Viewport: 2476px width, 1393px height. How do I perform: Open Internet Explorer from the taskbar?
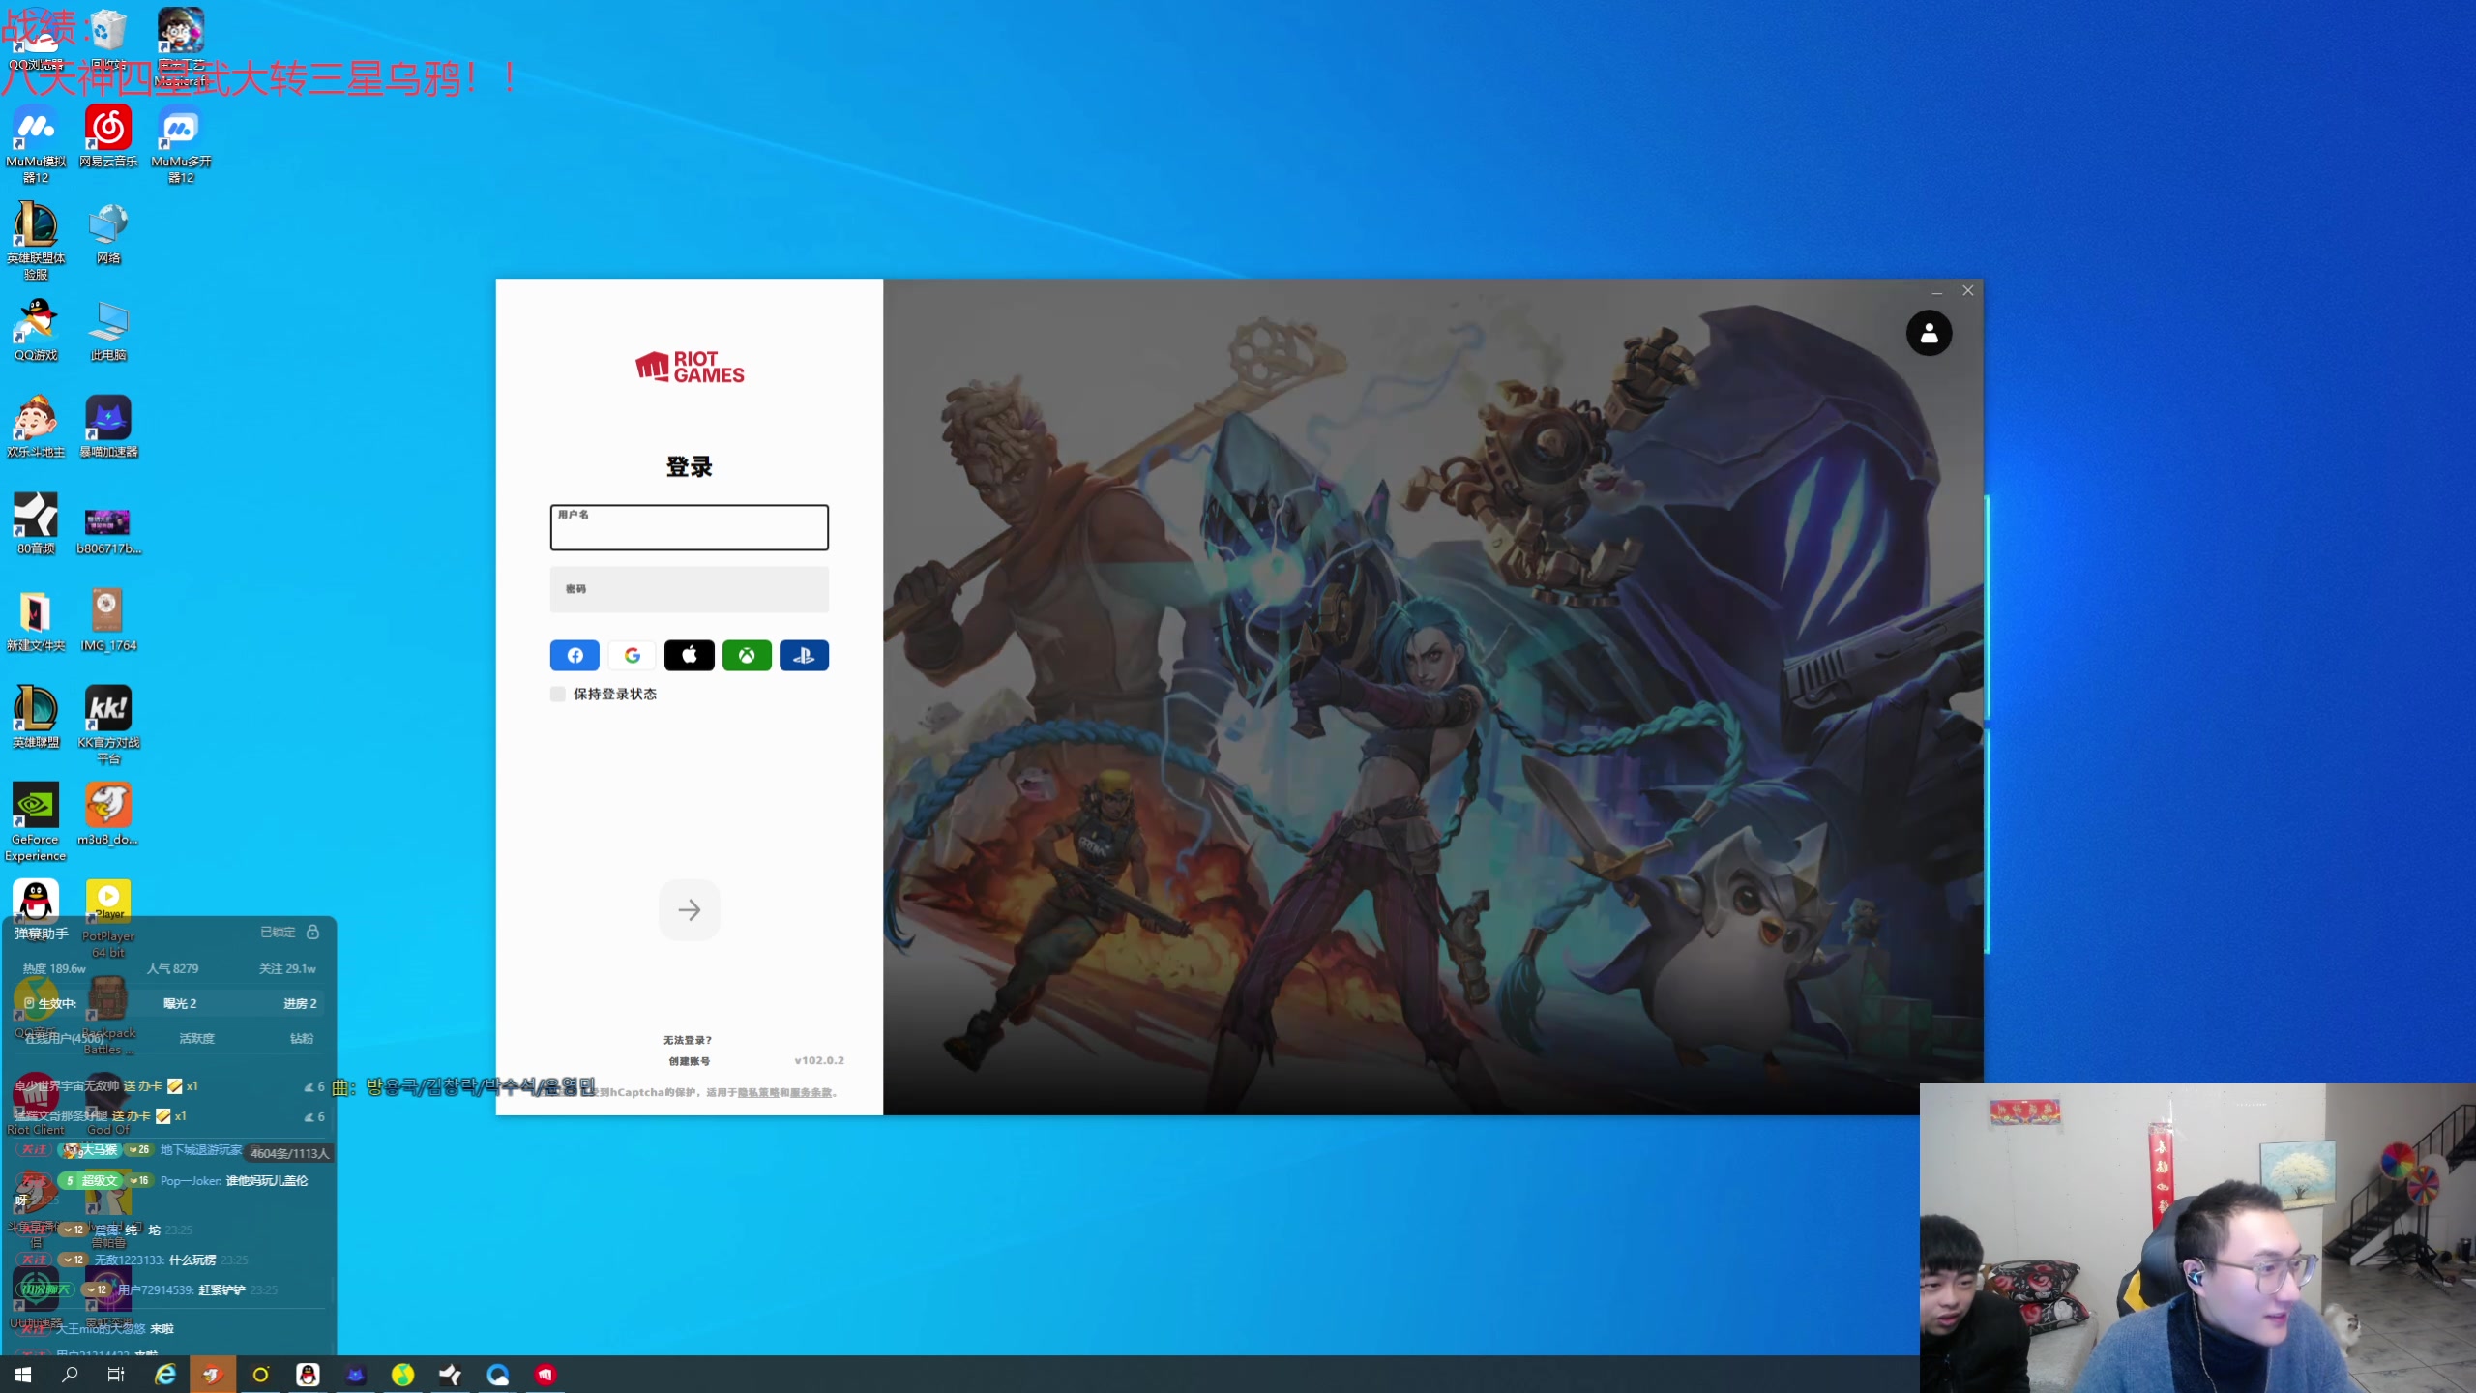click(x=165, y=1375)
